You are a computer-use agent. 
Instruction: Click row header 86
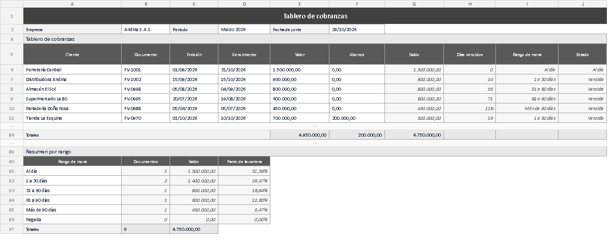click(12, 135)
